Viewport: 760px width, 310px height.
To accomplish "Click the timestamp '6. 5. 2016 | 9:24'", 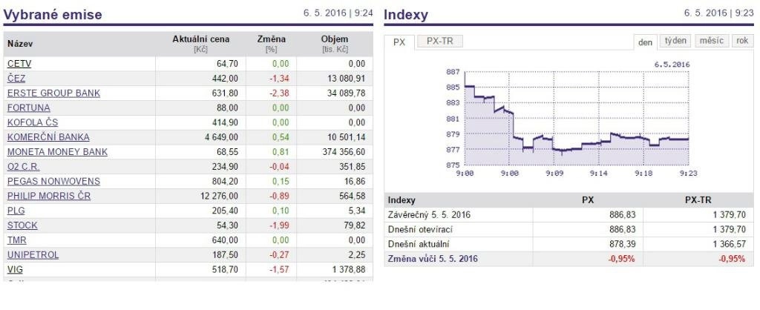I will 338,13.
